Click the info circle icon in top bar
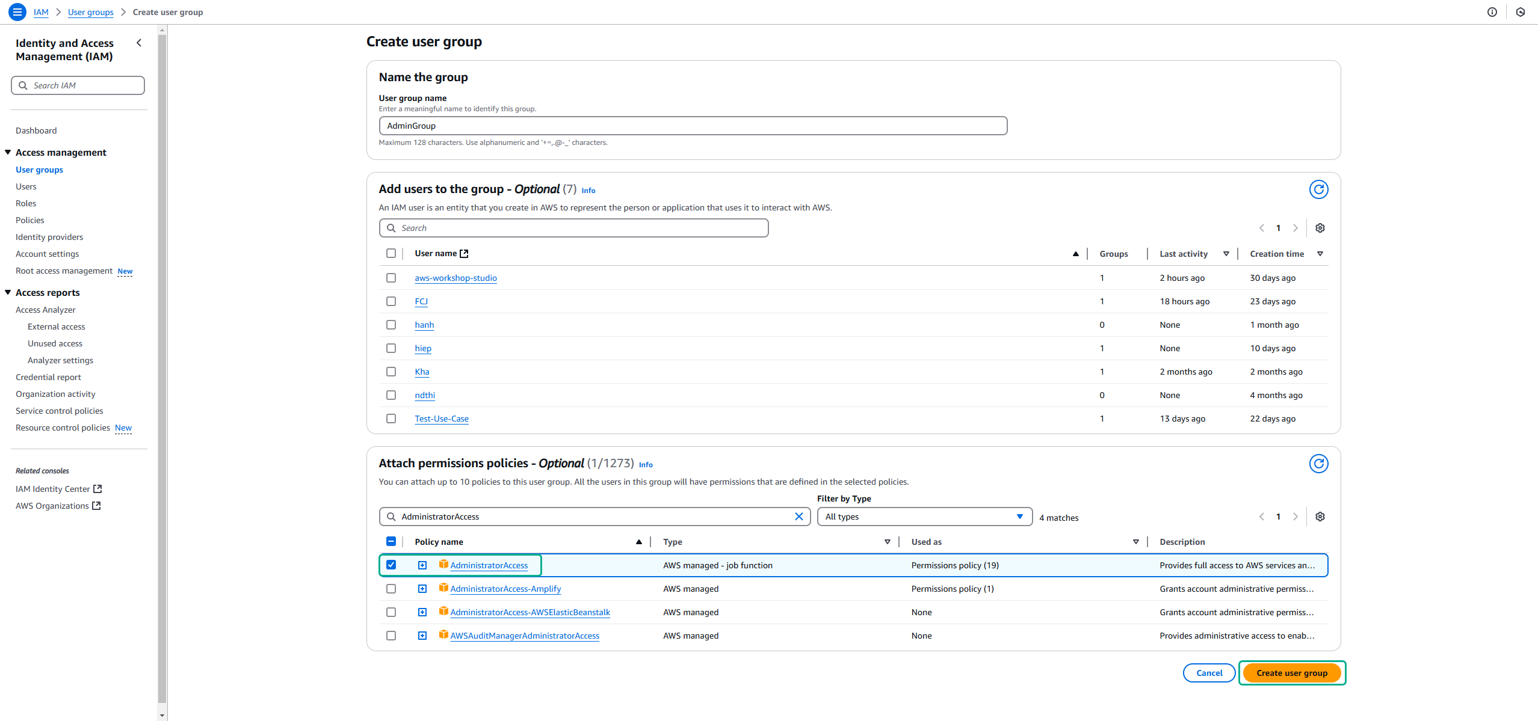Screen dimensions: 1538x721 pyautogui.click(x=1492, y=12)
